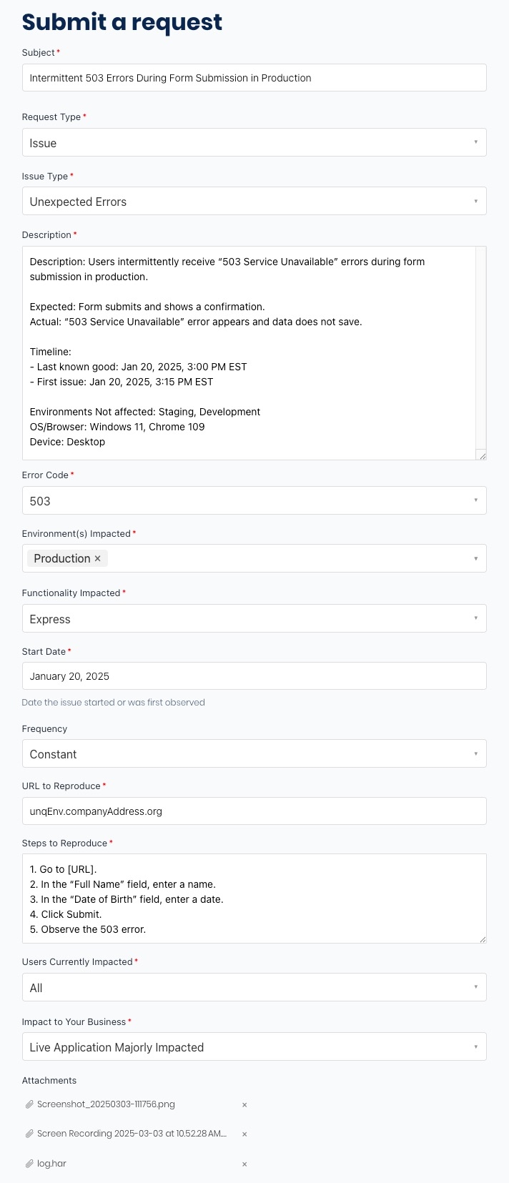Expand the Impact to Your Business dropdown
Image resolution: width=509 pixels, height=1183 pixels.
pos(254,1046)
